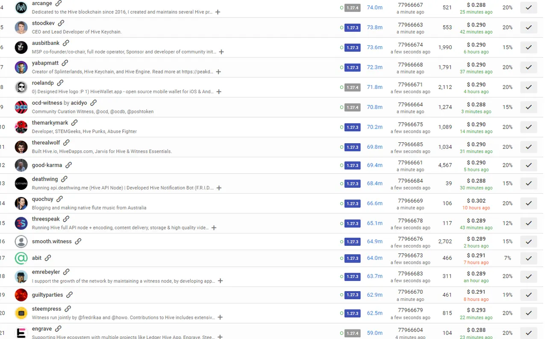Click good-karma's 69.4m votes value
The image size is (547, 339).
375,165
